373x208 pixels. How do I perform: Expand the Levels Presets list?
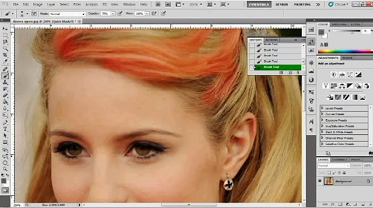(x=322, y=108)
